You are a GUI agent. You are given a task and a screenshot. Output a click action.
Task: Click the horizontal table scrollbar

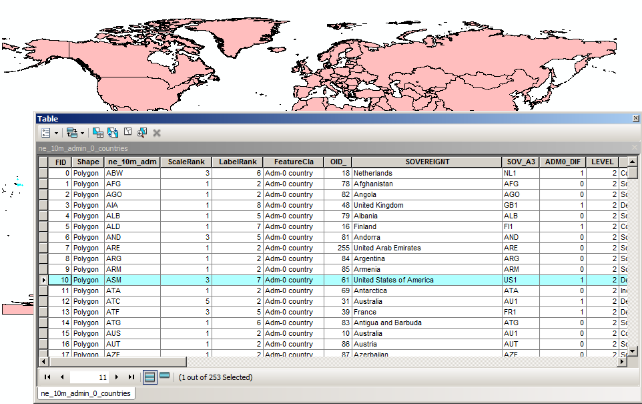(113, 361)
